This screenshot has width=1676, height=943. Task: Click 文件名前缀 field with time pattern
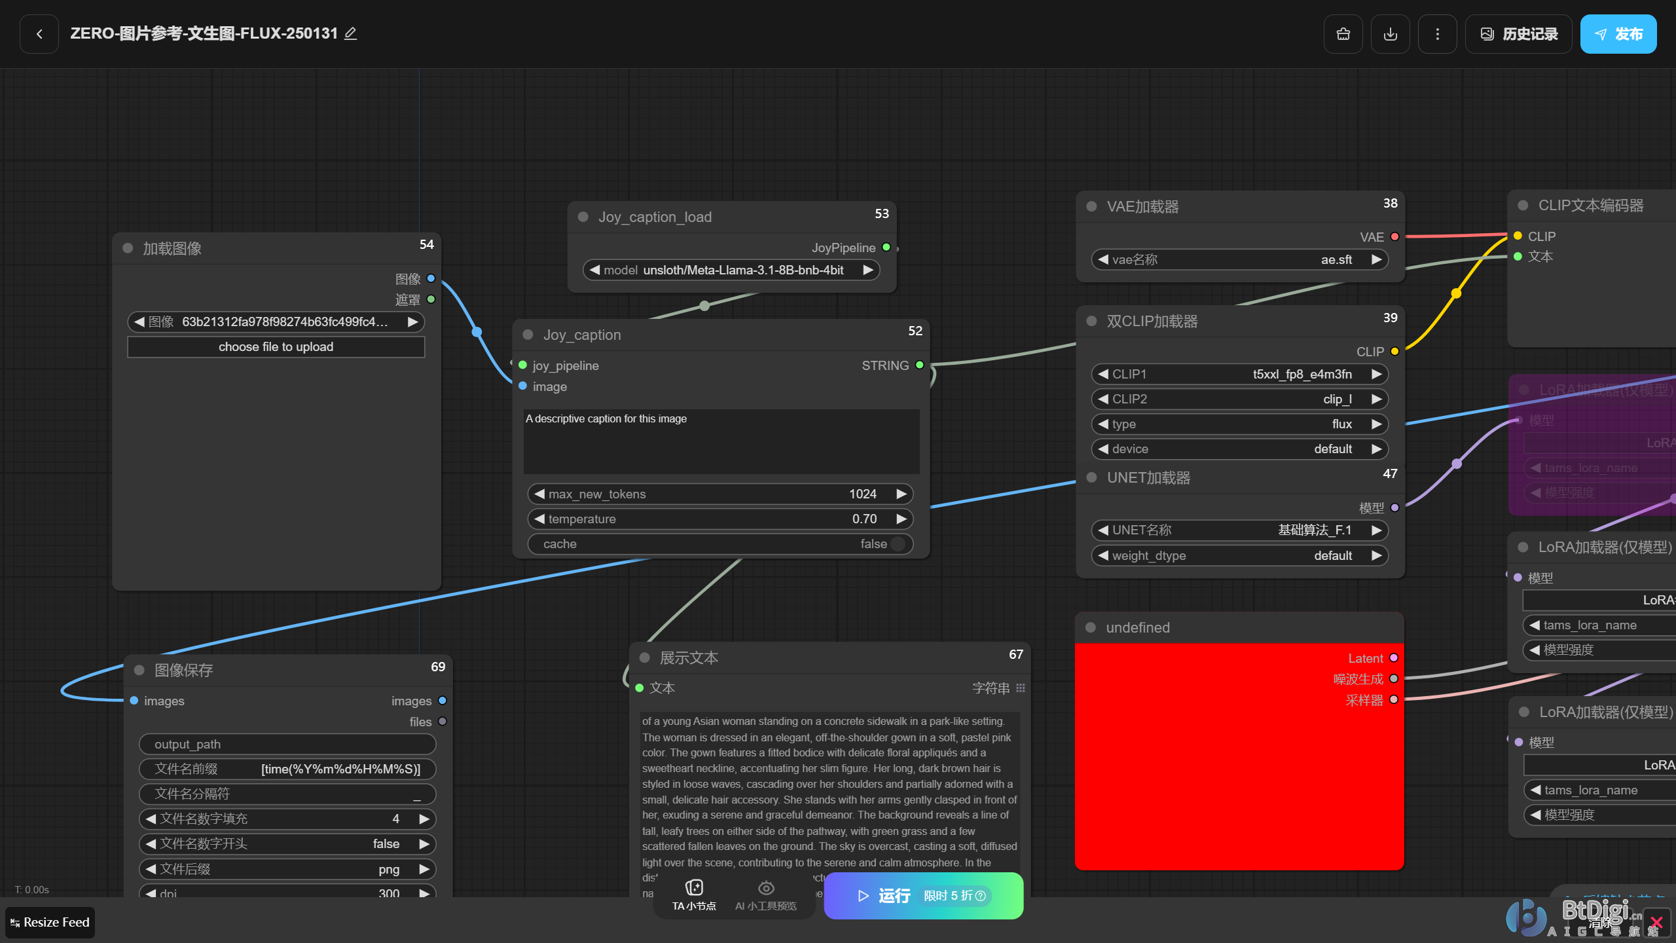point(287,769)
